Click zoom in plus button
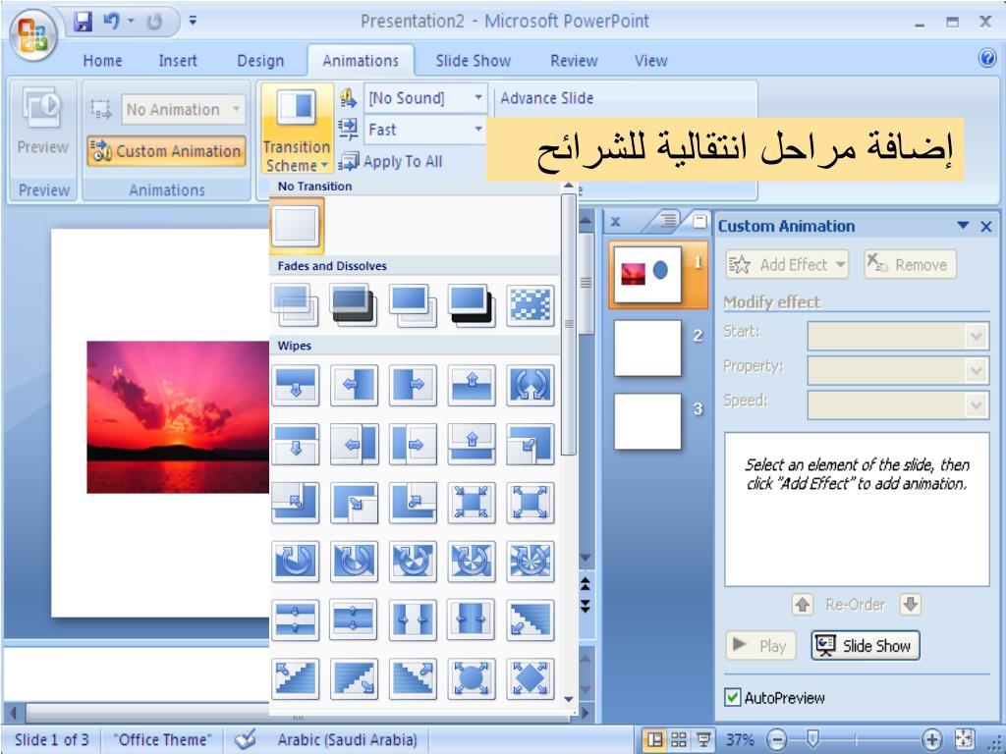The image size is (1006, 754). pyautogui.click(x=931, y=739)
